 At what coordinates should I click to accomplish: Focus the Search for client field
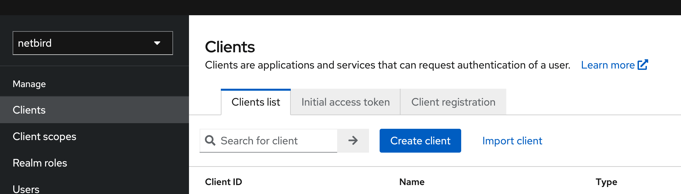(x=275, y=141)
